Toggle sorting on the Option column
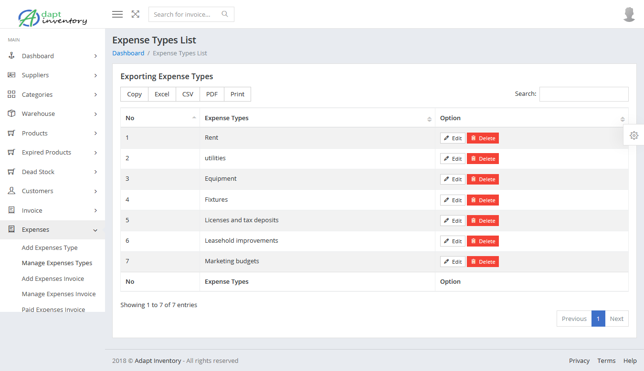The width and height of the screenshot is (644, 371). [531, 118]
